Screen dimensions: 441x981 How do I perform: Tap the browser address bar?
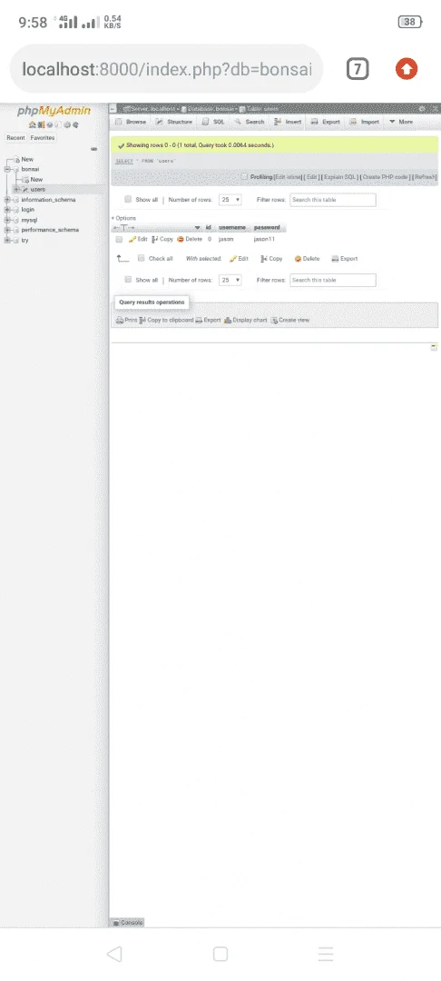click(166, 69)
